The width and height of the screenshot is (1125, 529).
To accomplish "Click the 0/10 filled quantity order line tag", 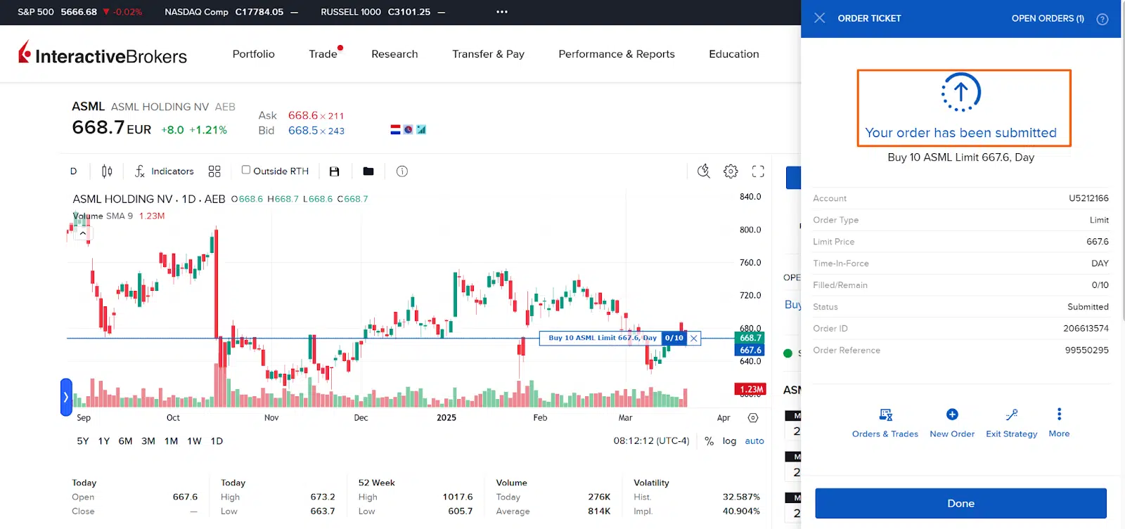I will coord(674,338).
